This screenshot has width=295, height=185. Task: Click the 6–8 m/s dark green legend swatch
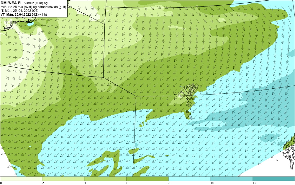tap(147, 179)
